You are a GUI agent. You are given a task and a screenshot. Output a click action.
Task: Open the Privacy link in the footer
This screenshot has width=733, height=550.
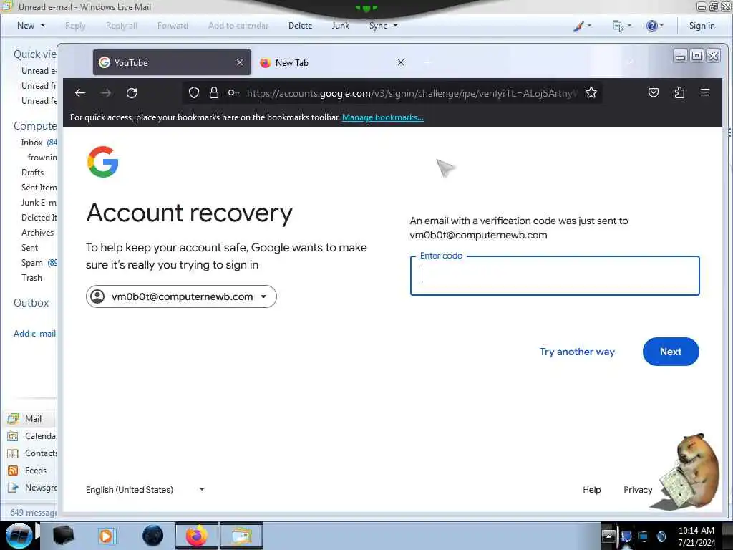click(638, 490)
